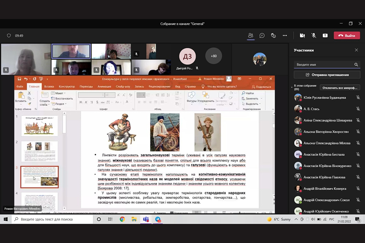The width and height of the screenshot is (365, 243).
Task: Toggle the camera on
Action: click(302, 36)
